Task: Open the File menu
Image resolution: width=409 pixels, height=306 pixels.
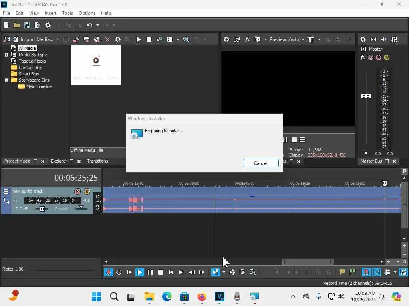Action: (x=6, y=13)
